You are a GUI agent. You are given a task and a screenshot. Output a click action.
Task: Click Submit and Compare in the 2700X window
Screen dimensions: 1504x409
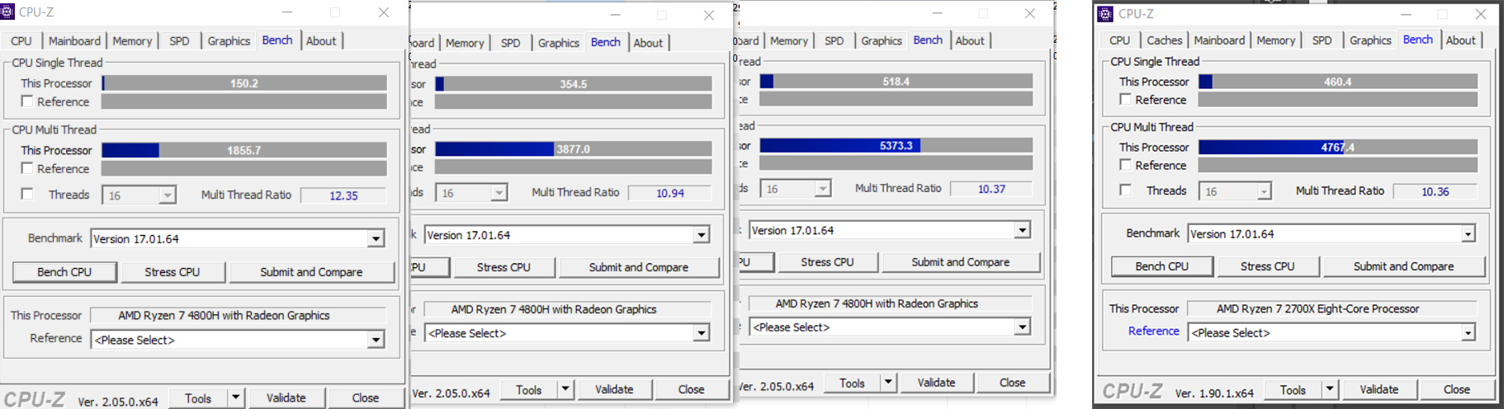[1403, 266]
